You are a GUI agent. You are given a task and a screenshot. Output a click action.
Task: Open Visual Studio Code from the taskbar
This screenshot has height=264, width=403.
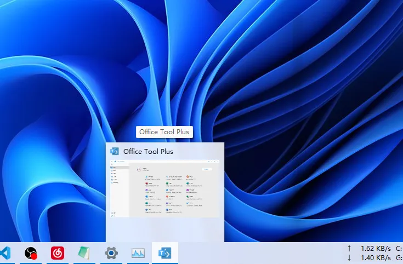click(5, 253)
